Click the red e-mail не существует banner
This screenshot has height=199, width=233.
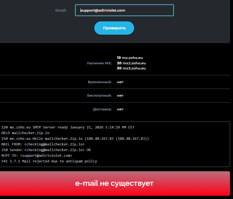[114, 184]
